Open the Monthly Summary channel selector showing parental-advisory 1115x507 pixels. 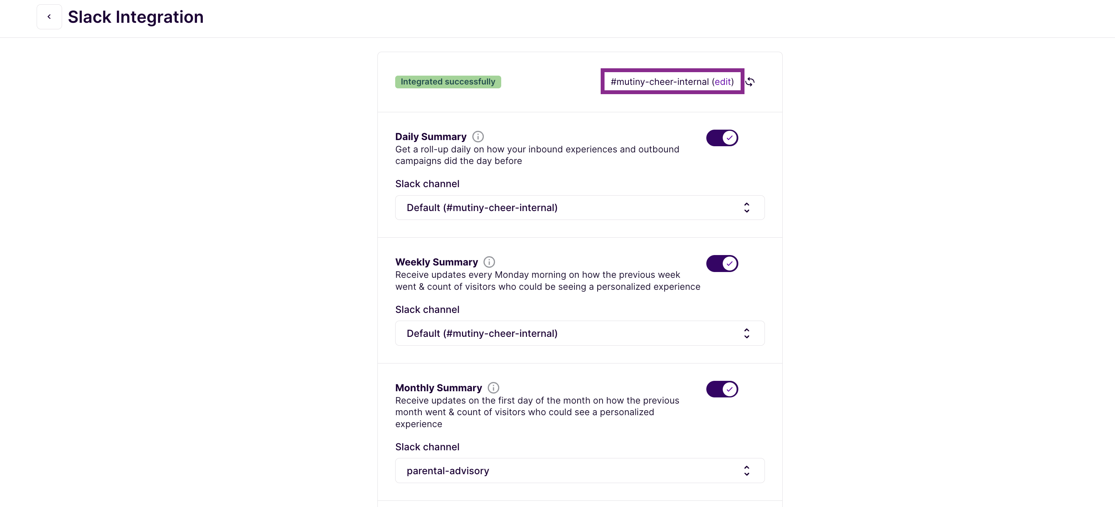579,471
